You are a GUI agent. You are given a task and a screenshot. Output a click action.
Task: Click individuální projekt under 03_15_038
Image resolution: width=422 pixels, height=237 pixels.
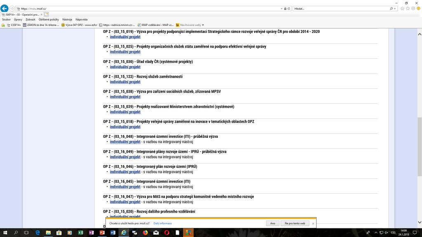point(125,97)
